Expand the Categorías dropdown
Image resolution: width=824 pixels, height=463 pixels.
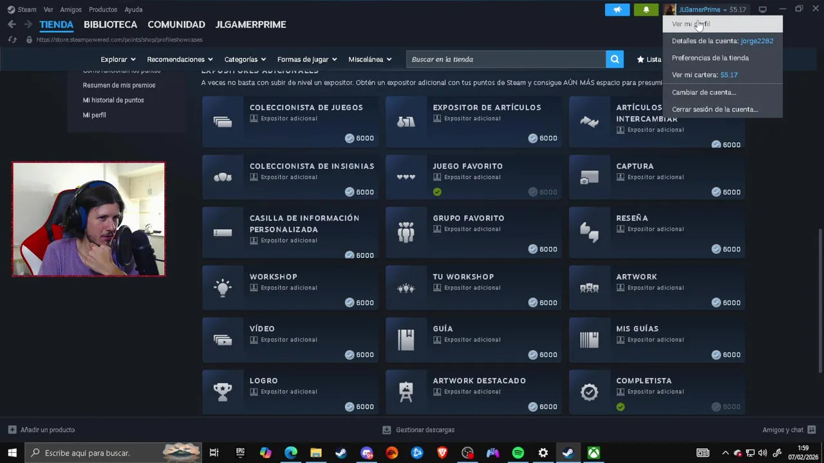tap(245, 59)
